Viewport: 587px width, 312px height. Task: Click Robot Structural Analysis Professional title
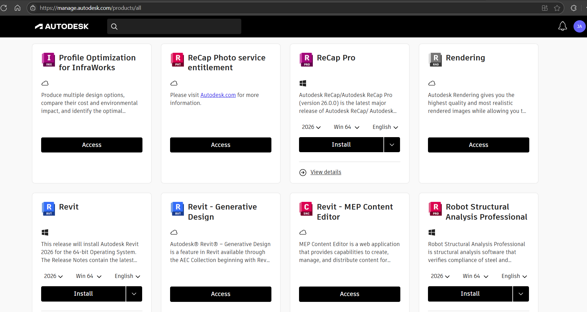[x=486, y=212]
